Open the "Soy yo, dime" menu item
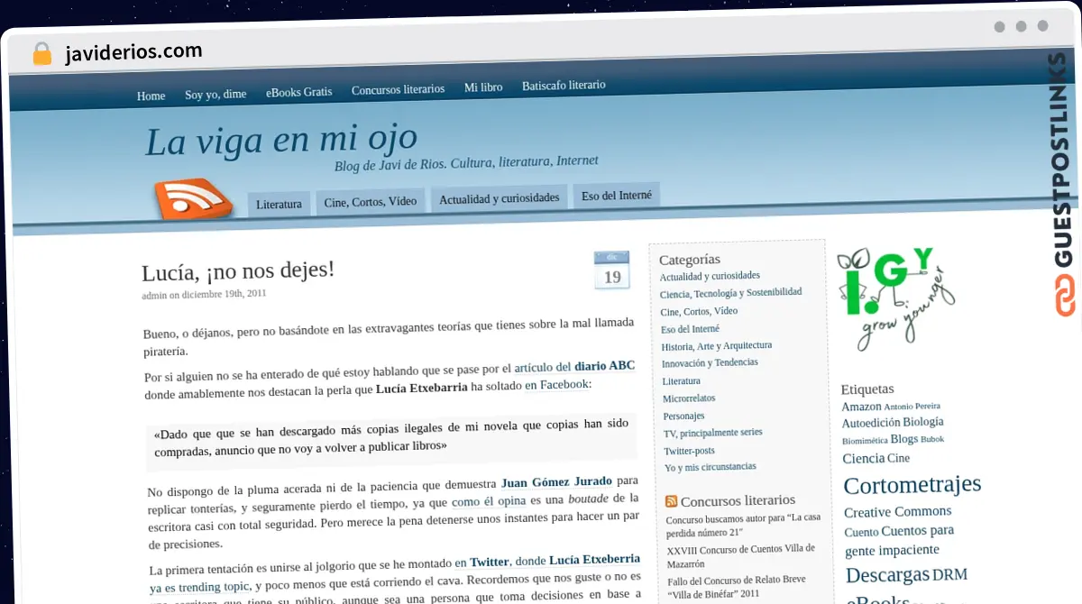1082x604 pixels. coord(215,93)
